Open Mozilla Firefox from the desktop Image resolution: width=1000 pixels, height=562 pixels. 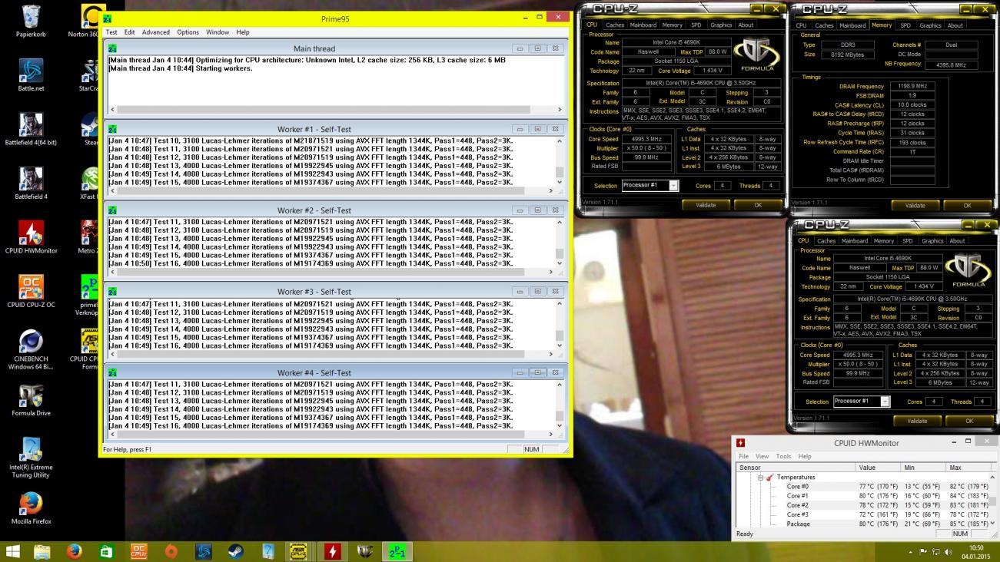[x=32, y=507]
